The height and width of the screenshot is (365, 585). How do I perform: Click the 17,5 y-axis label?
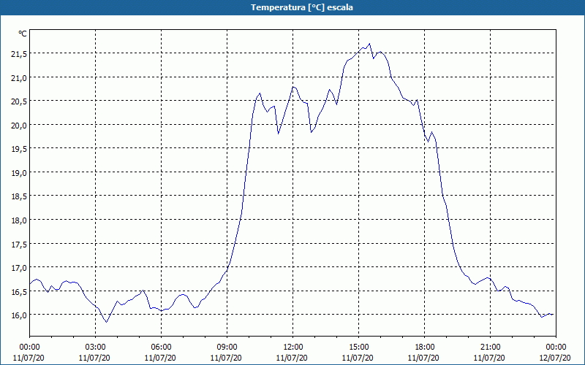pyautogui.click(x=19, y=244)
